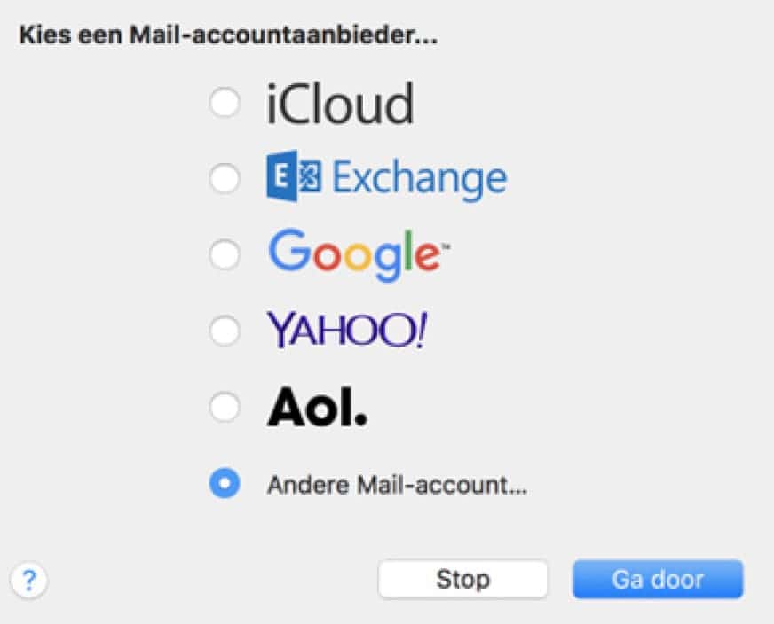Click the selected Andere Mail-account radio button
The height and width of the screenshot is (624, 774).
(225, 483)
